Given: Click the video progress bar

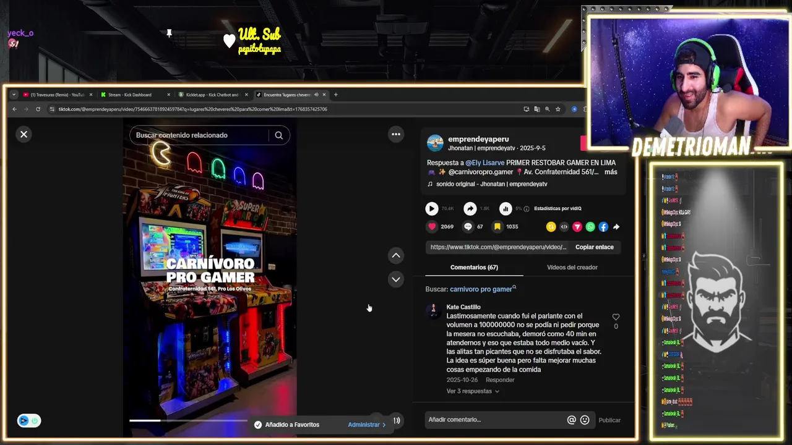Looking at the screenshot, I should 189,420.
